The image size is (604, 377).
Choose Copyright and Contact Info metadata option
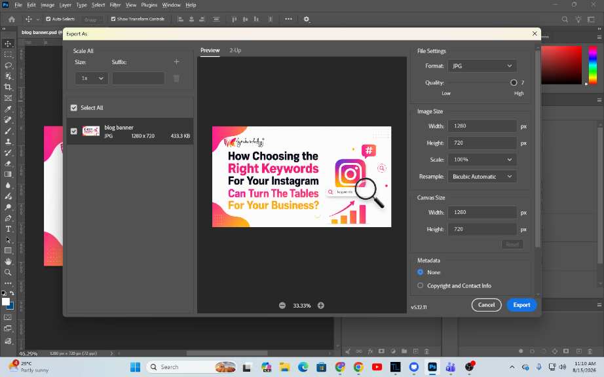click(x=421, y=285)
